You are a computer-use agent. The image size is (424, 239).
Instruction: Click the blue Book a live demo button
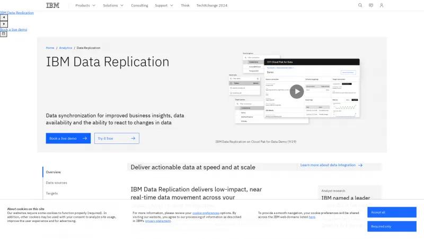tap(68, 138)
